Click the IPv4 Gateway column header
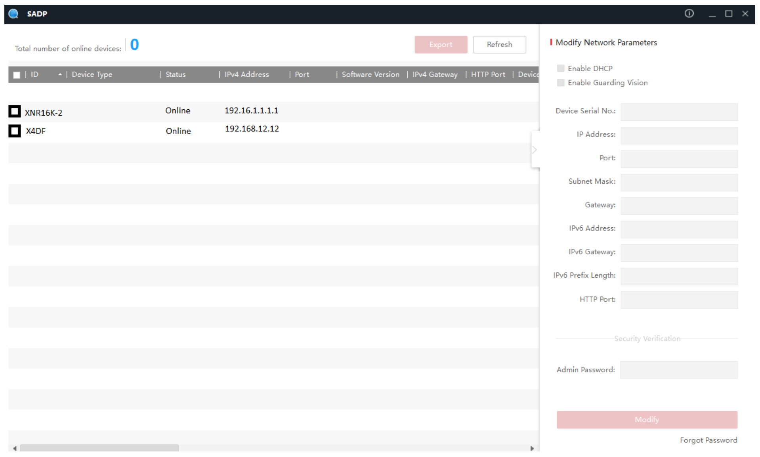760x457 pixels. (x=435, y=74)
